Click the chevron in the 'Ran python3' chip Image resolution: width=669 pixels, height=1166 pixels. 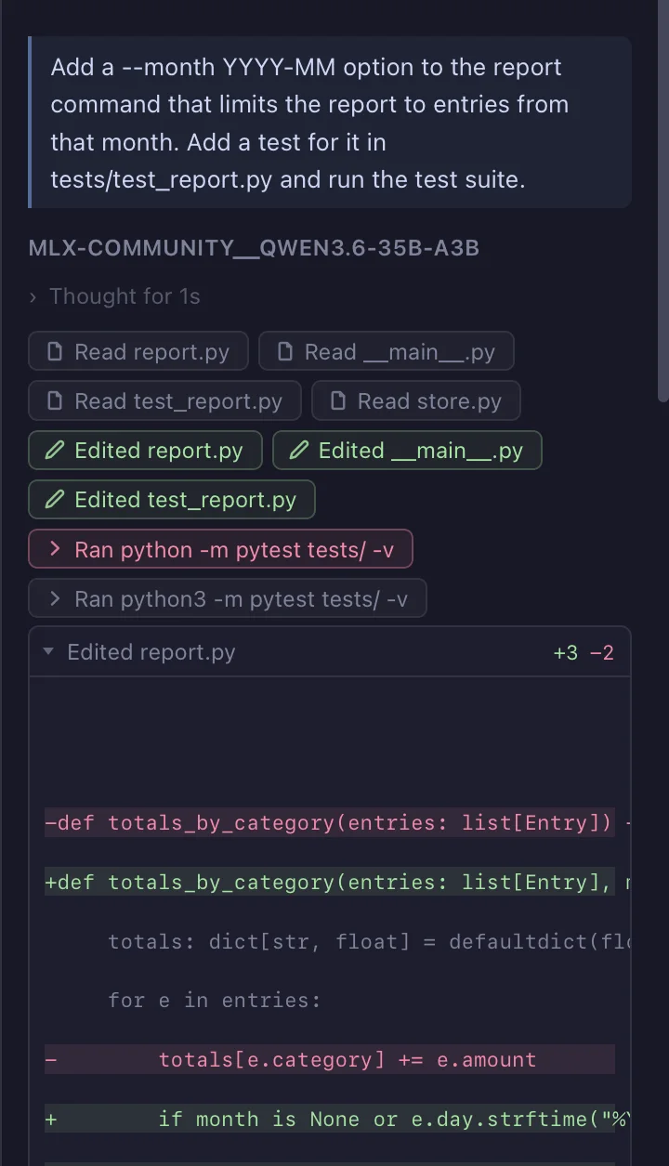pyautogui.click(x=55, y=599)
